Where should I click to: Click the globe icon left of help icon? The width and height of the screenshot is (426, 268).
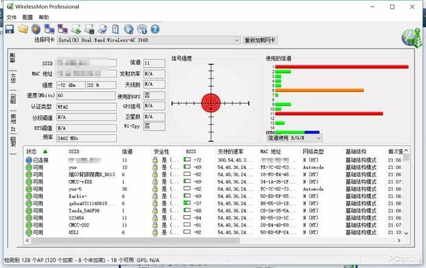pyautogui.click(x=142, y=29)
